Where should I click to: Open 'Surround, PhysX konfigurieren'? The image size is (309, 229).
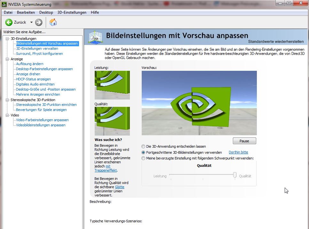tap(39, 54)
